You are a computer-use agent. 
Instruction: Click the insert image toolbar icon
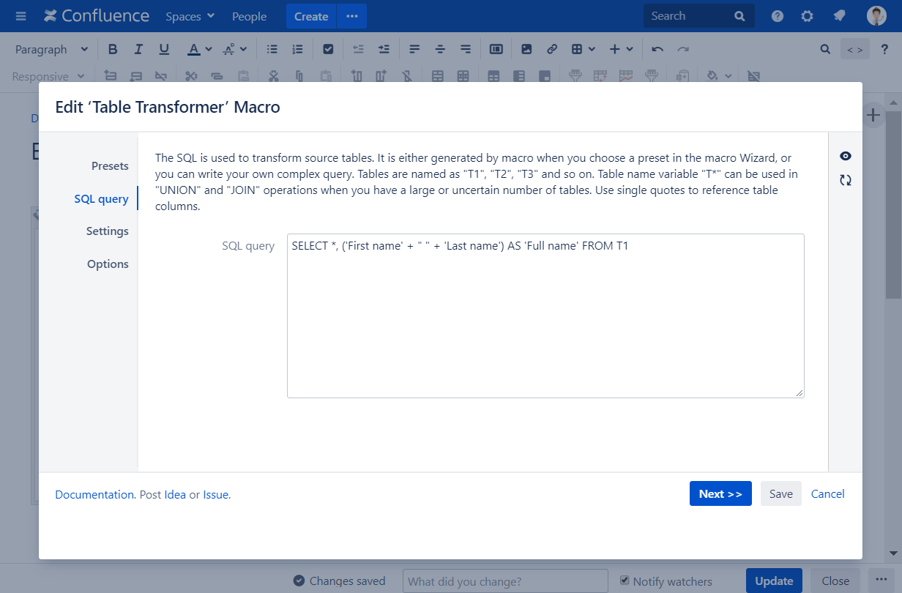526,49
